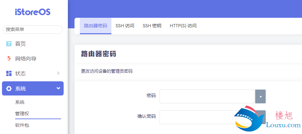Focus the 搜索菜单 search box

[33, 30]
